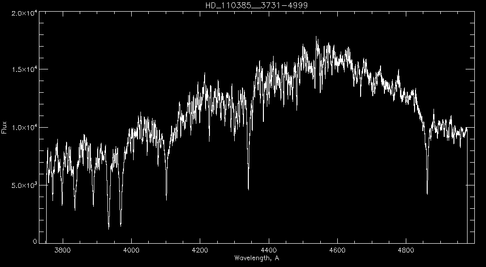The width and height of the screenshot is (486, 267).
Task: Click the x-axis tick label 4600
Action: click(x=337, y=250)
